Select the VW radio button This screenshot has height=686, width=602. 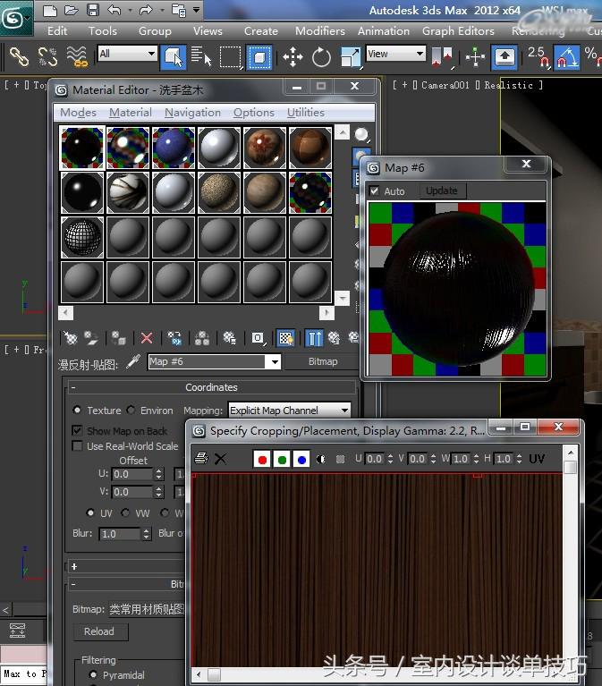(125, 512)
